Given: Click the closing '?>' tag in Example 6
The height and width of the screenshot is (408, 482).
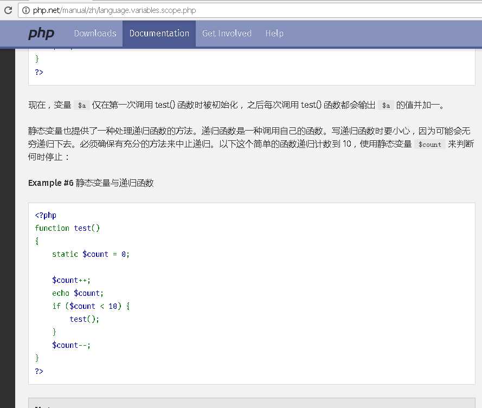Looking at the screenshot, I should (x=39, y=371).
